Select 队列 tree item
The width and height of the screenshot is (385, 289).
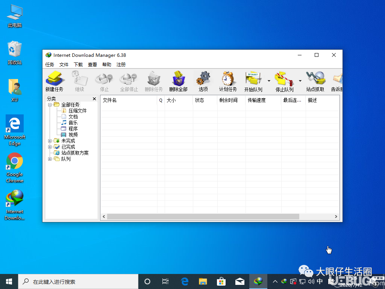62,159
